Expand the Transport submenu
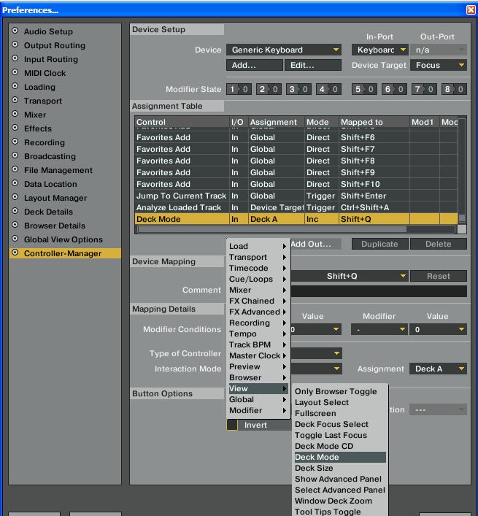This screenshot has width=478, height=516. click(258, 257)
